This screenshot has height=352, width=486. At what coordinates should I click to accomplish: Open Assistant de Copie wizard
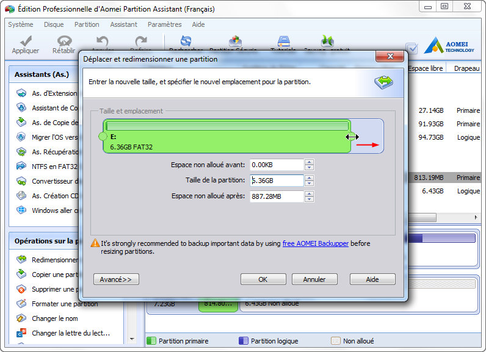pyautogui.click(x=54, y=108)
